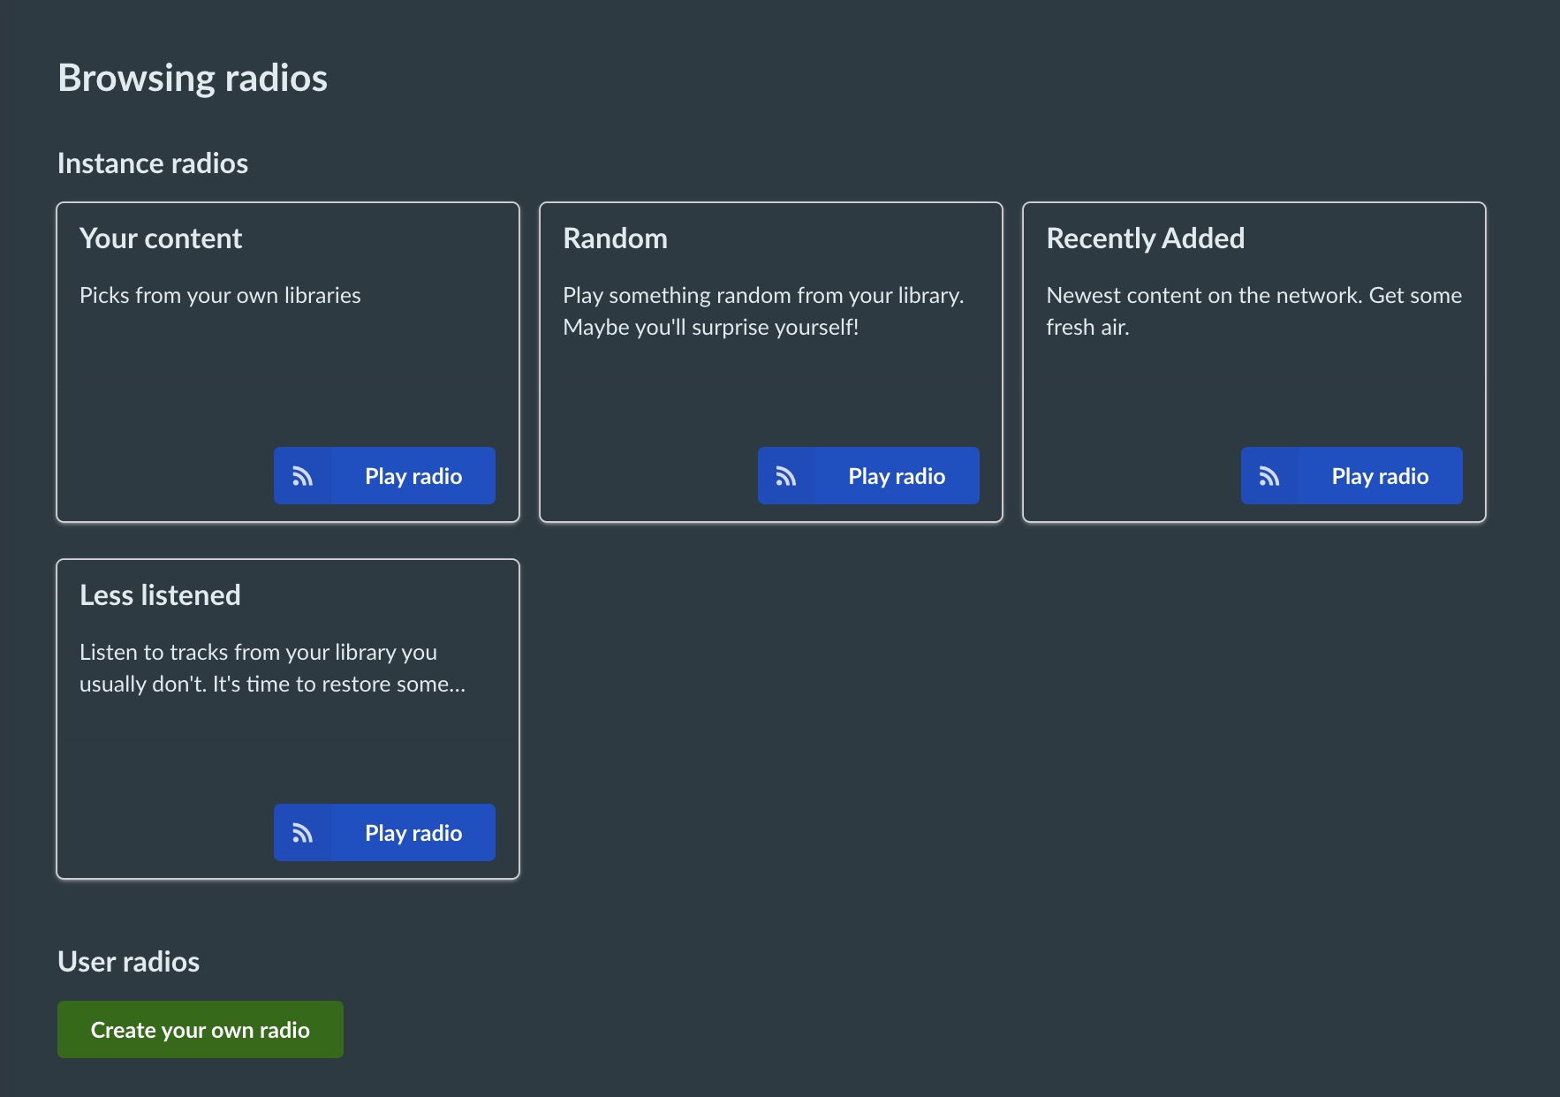The width and height of the screenshot is (1560, 1097).
Task: Select the Random card title
Action: 615,238
